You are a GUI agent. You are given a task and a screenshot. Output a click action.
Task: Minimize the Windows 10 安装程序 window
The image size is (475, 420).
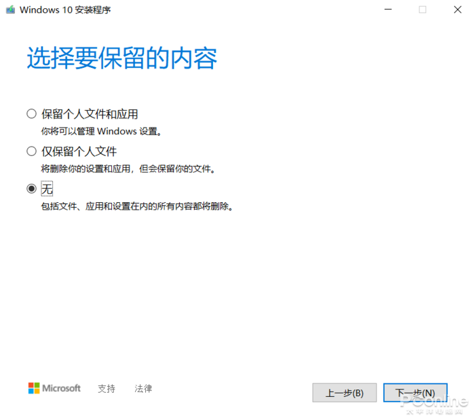coord(388,9)
